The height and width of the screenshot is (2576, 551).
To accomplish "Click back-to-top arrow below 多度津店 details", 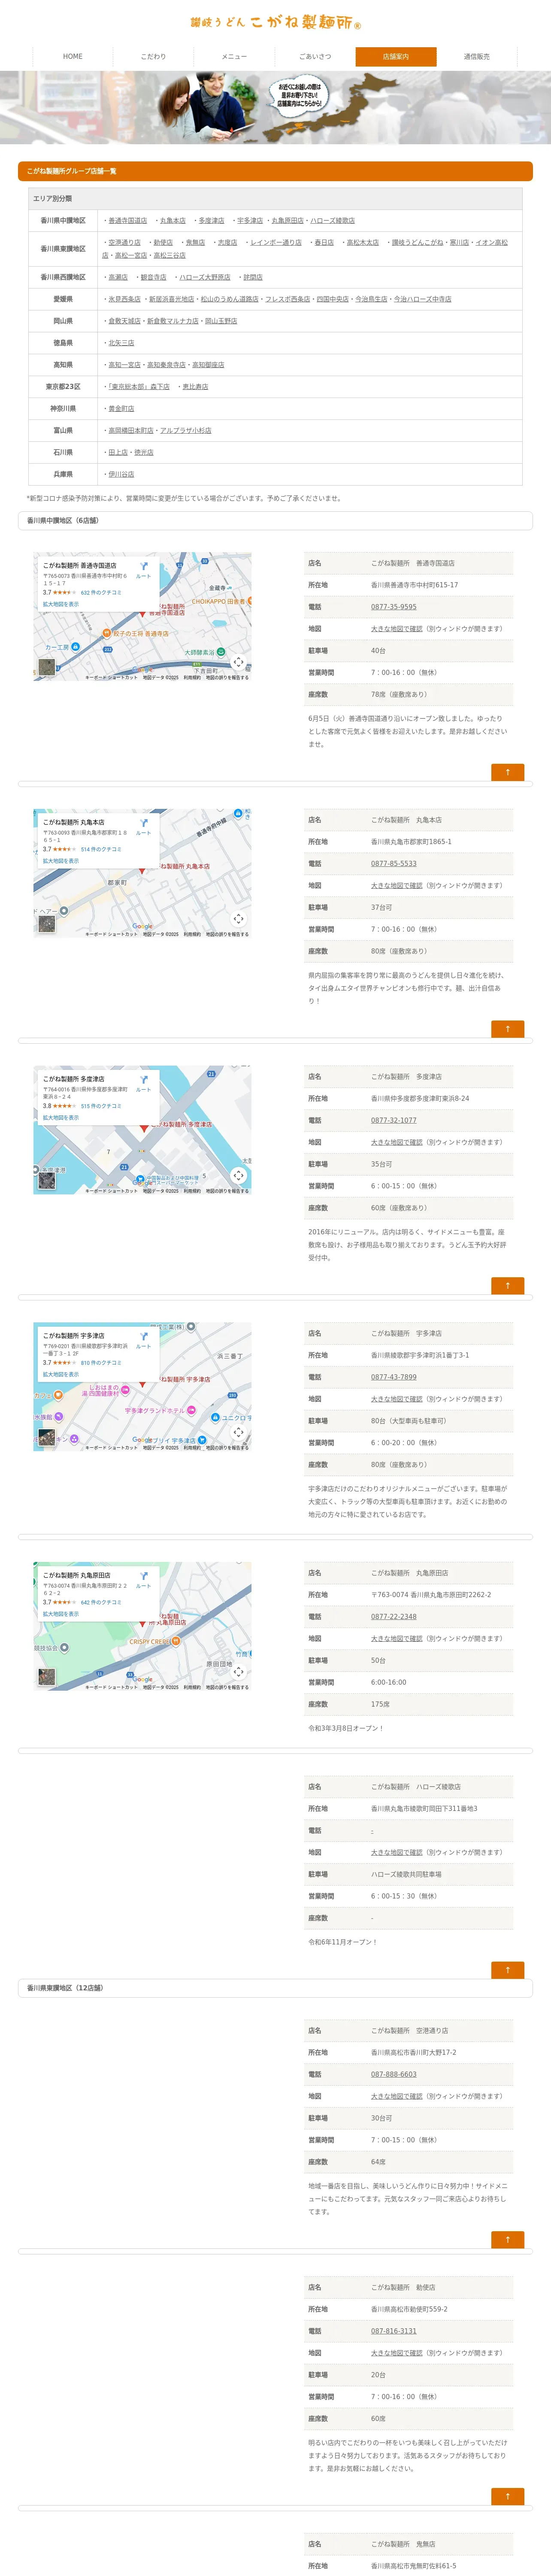I will tap(508, 1286).
